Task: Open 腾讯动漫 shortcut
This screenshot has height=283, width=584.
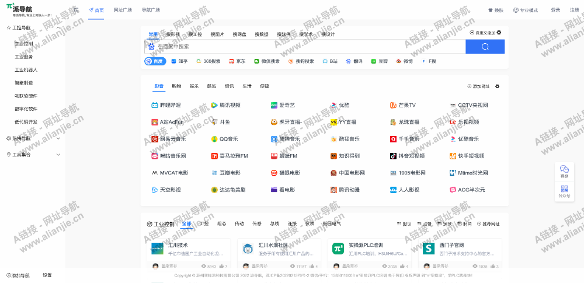Action: 345,190
